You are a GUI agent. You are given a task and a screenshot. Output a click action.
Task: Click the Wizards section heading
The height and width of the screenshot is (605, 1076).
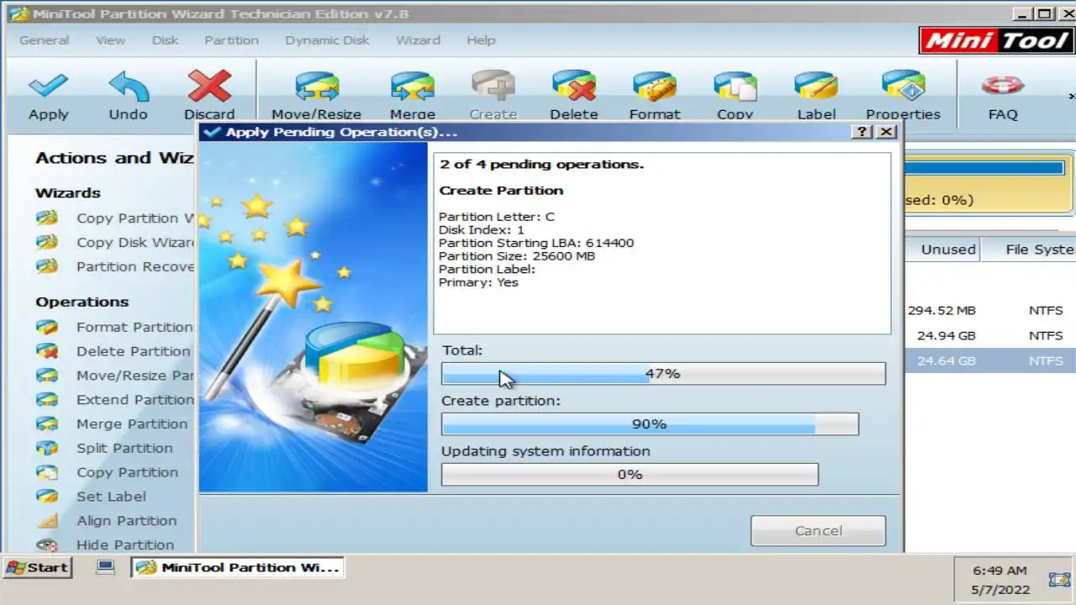[x=67, y=192]
